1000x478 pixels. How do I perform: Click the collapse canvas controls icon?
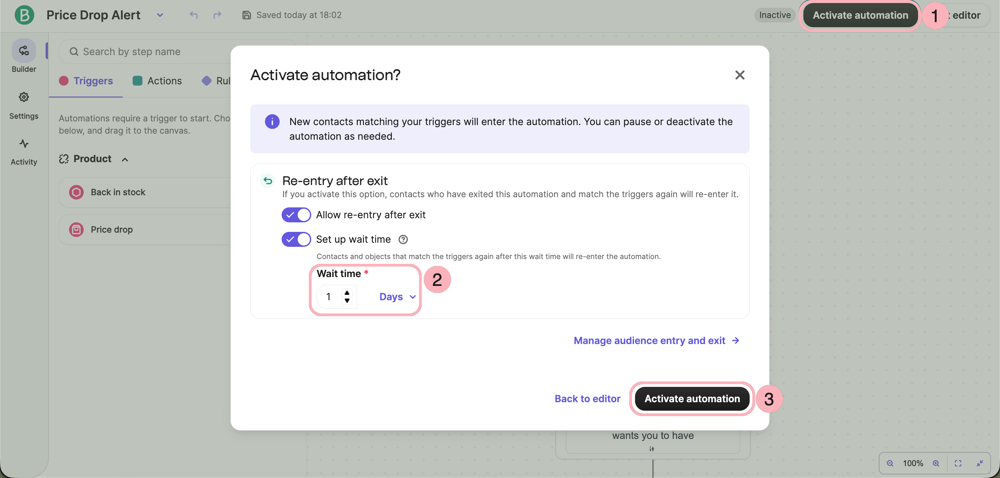click(x=980, y=463)
